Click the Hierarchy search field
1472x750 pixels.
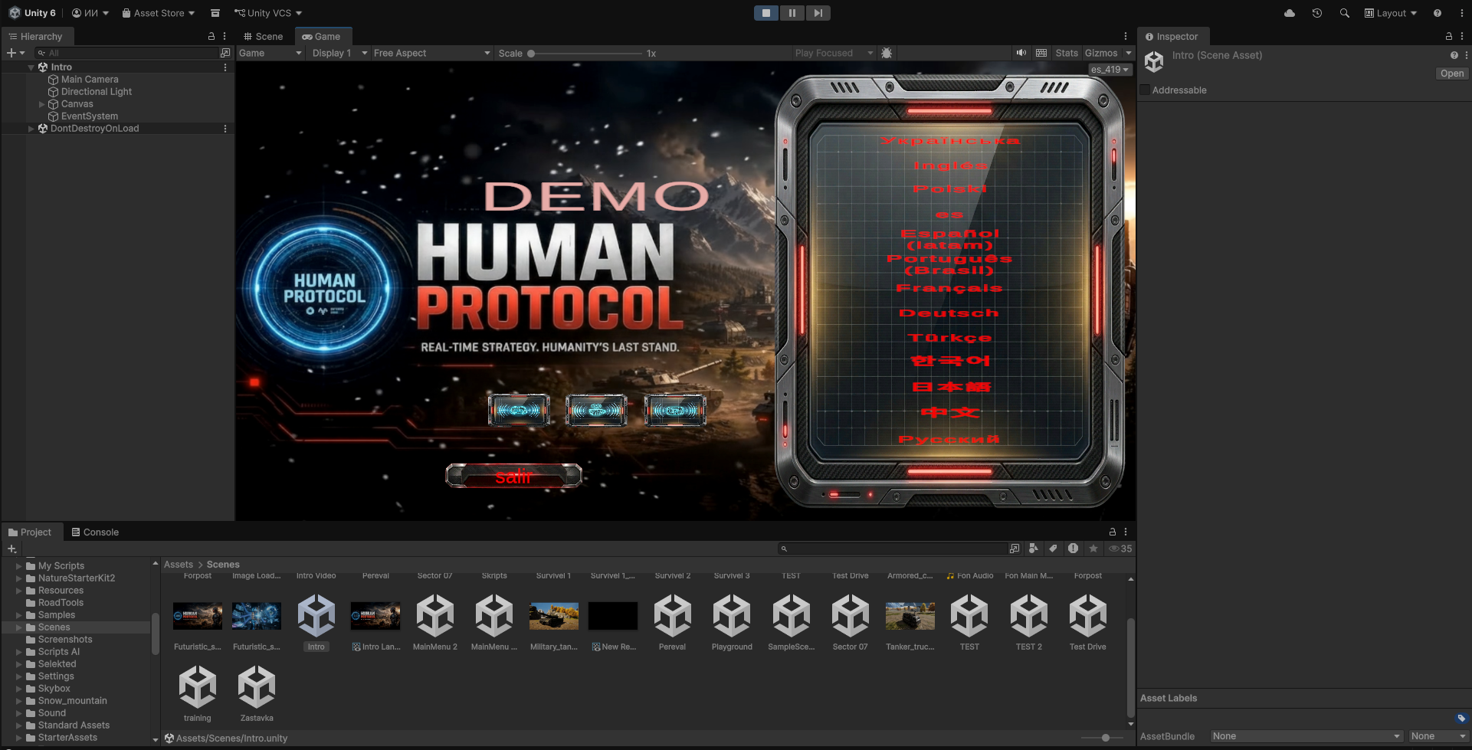[126, 53]
